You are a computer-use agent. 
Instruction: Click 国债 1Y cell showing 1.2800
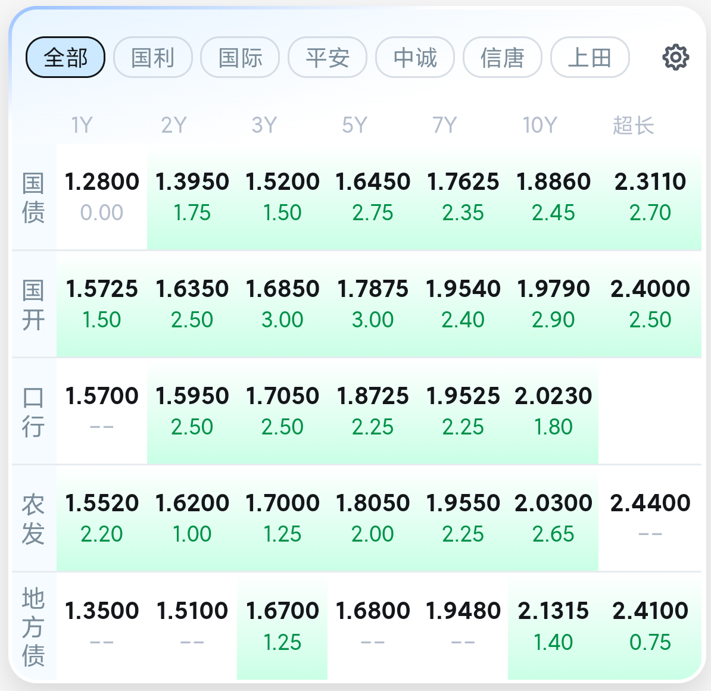click(x=102, y=196)
